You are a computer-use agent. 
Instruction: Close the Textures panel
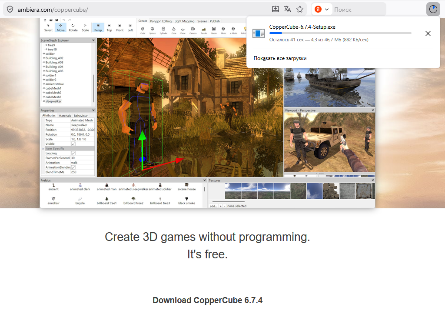pos(372,180)
